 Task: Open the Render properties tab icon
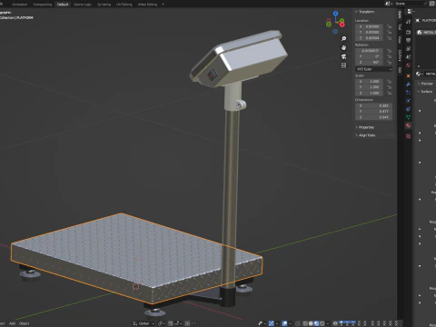click(x=408, y=32)
